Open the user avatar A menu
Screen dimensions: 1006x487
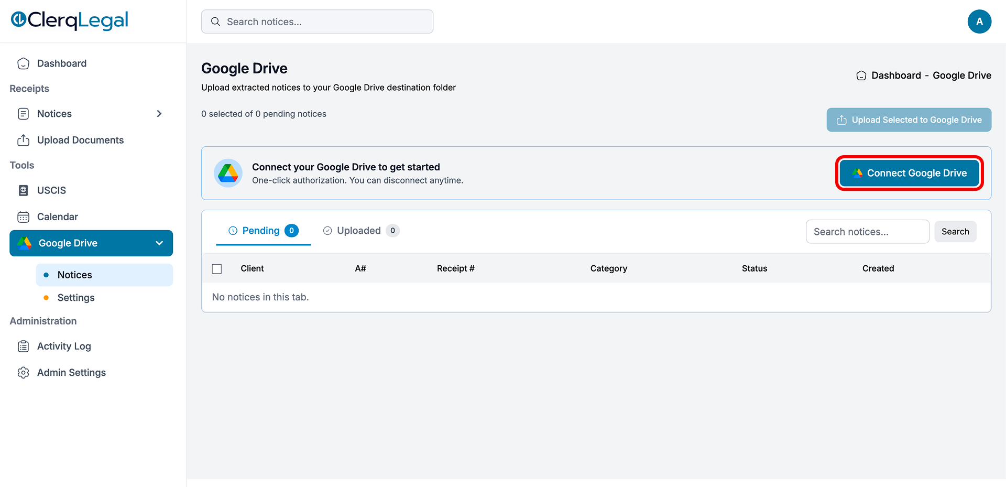[979, 21]
